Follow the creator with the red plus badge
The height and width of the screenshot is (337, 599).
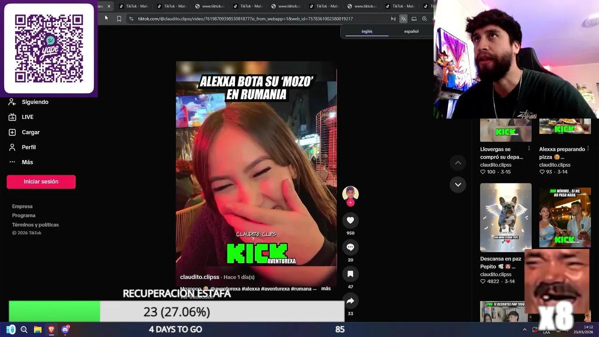351,203
